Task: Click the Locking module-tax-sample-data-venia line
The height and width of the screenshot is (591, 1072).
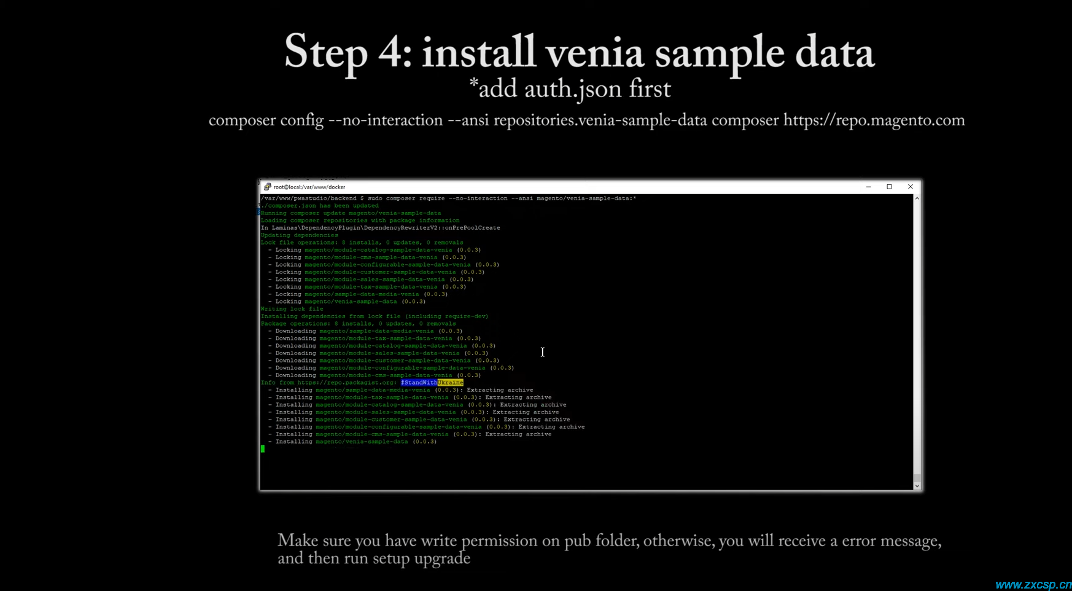Action: tap(367, 287)
